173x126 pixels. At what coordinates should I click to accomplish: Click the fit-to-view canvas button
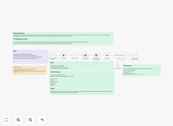pos(6,120)
